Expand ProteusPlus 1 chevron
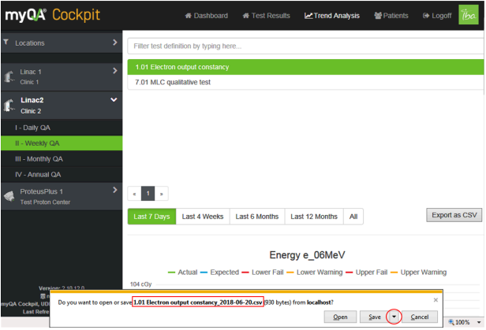Image resolution: width=486 pixels, height=330 pixels. (x=114, y=190)
